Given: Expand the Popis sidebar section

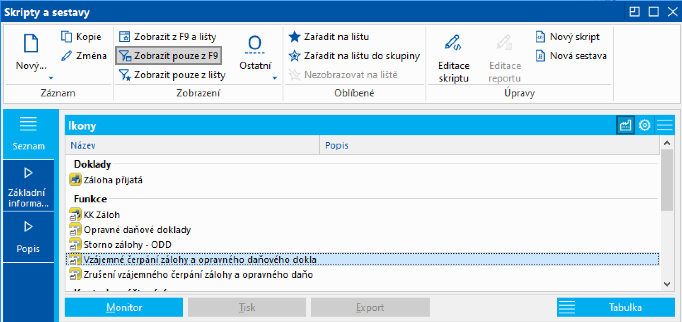Looking at the screenshot, I should 29,237.
